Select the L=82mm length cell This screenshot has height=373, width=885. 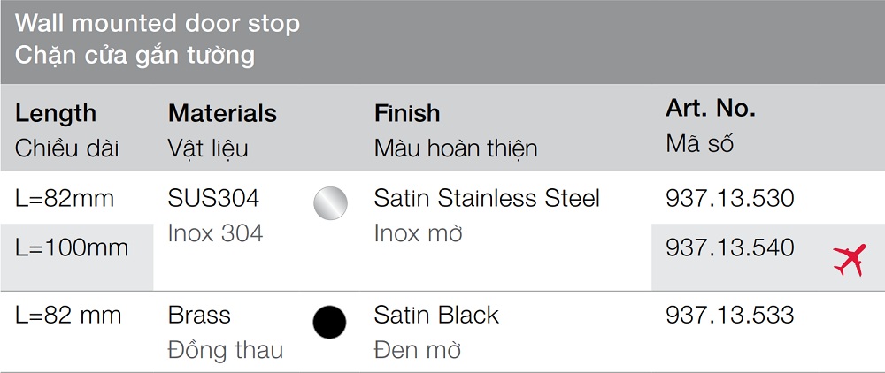[65, 198]
